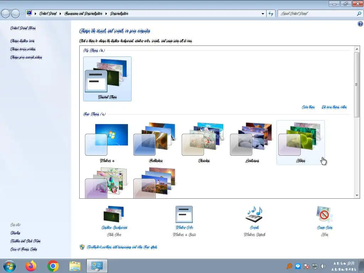Click the Save theme link
Image resolution: width=364 pixels, height=273 pixels.
308,107
